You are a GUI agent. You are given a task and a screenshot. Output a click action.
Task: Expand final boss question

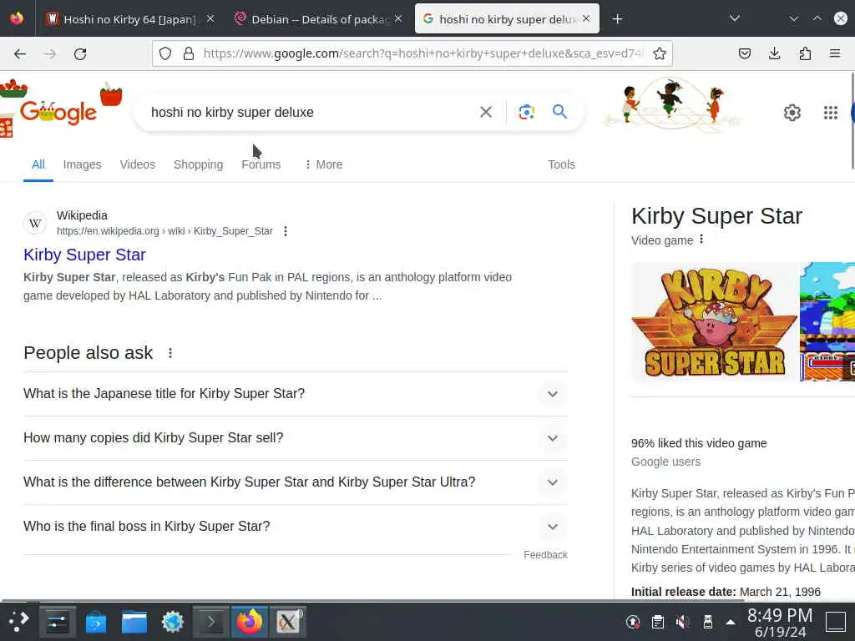click(296, 526)
